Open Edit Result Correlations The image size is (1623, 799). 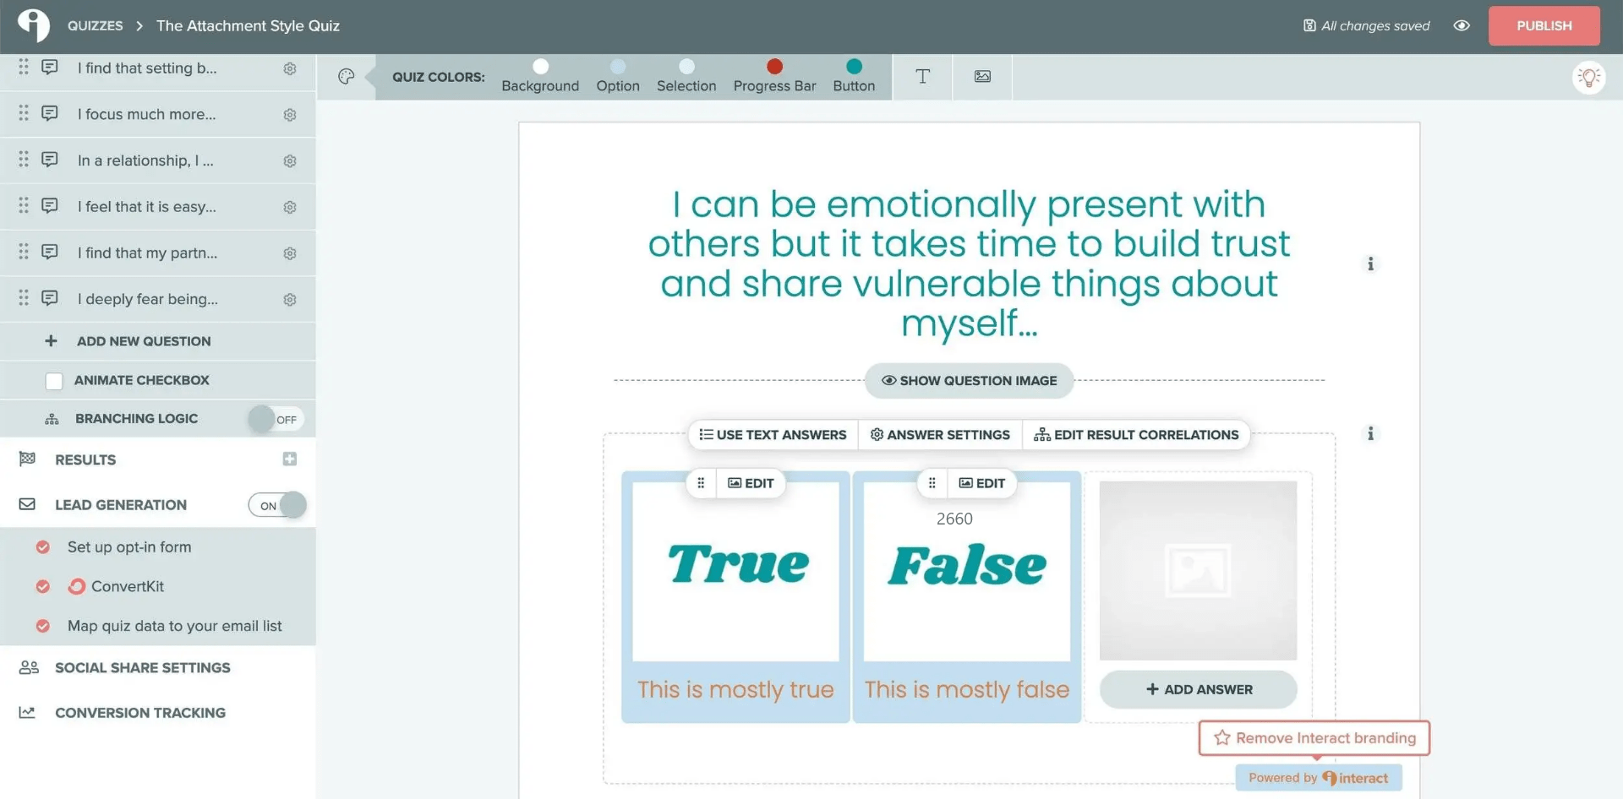click(1136, 435)
